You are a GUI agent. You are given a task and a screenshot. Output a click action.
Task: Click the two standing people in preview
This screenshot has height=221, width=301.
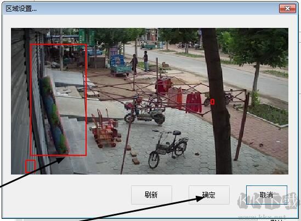pos(140,62)
